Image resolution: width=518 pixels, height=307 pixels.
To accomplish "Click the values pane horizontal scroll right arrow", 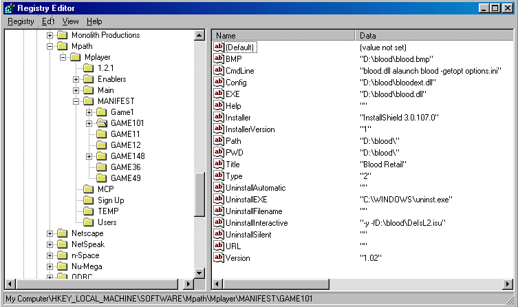I will click(508, 284).
